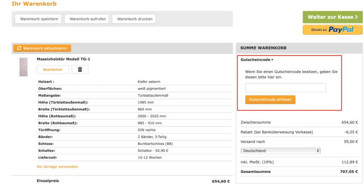Click the value 2000 - 2025 mm
The image size is (364, 184).
tap(152, 116)
